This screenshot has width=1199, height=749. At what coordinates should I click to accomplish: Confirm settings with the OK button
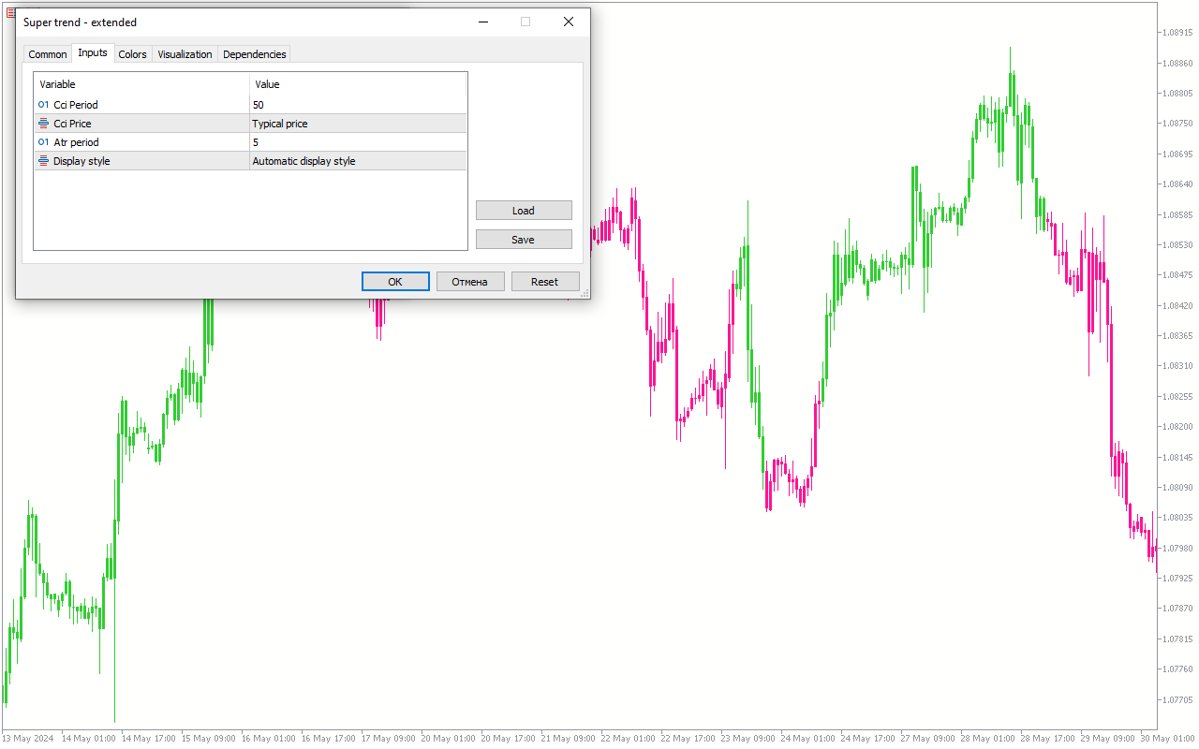[x=395, y=282]
